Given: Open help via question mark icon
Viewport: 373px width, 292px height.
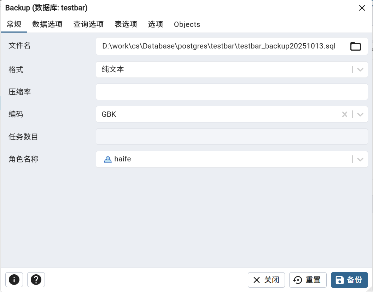Looking at the screenshot, I should tap(36, 280).
